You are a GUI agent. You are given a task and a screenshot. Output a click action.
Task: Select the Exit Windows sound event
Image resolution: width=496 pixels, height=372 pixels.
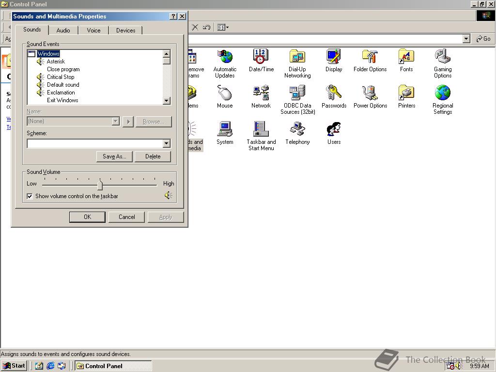tap(62, 100)
